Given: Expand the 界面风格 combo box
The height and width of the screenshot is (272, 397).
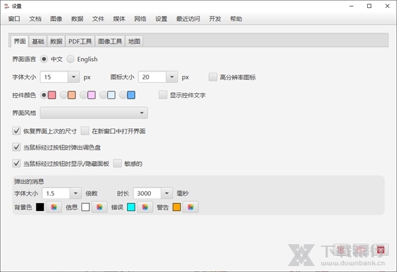Looking at the screenshot, I should (94, 113).
